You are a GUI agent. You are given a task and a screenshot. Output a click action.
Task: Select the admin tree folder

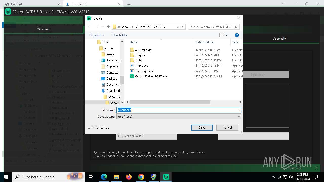click(x=108, y=48)
